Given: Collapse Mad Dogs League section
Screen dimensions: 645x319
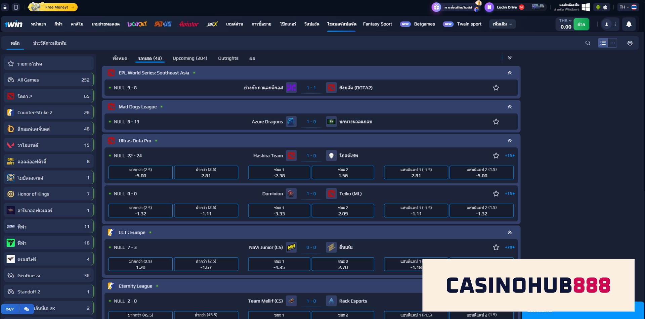Looking at the screenshot, I should tap(510, 106).
